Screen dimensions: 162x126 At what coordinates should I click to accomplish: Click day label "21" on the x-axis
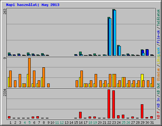pyautogui.click(x=104, y=123)
